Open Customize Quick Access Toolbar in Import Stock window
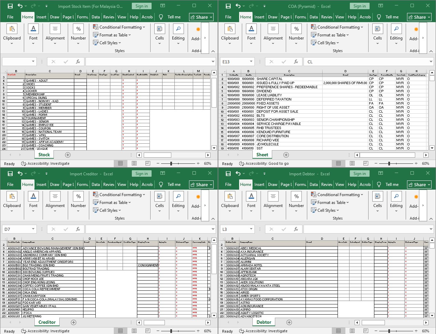The image size is (436, 334). pyautogui.click(x=46, y=6)
